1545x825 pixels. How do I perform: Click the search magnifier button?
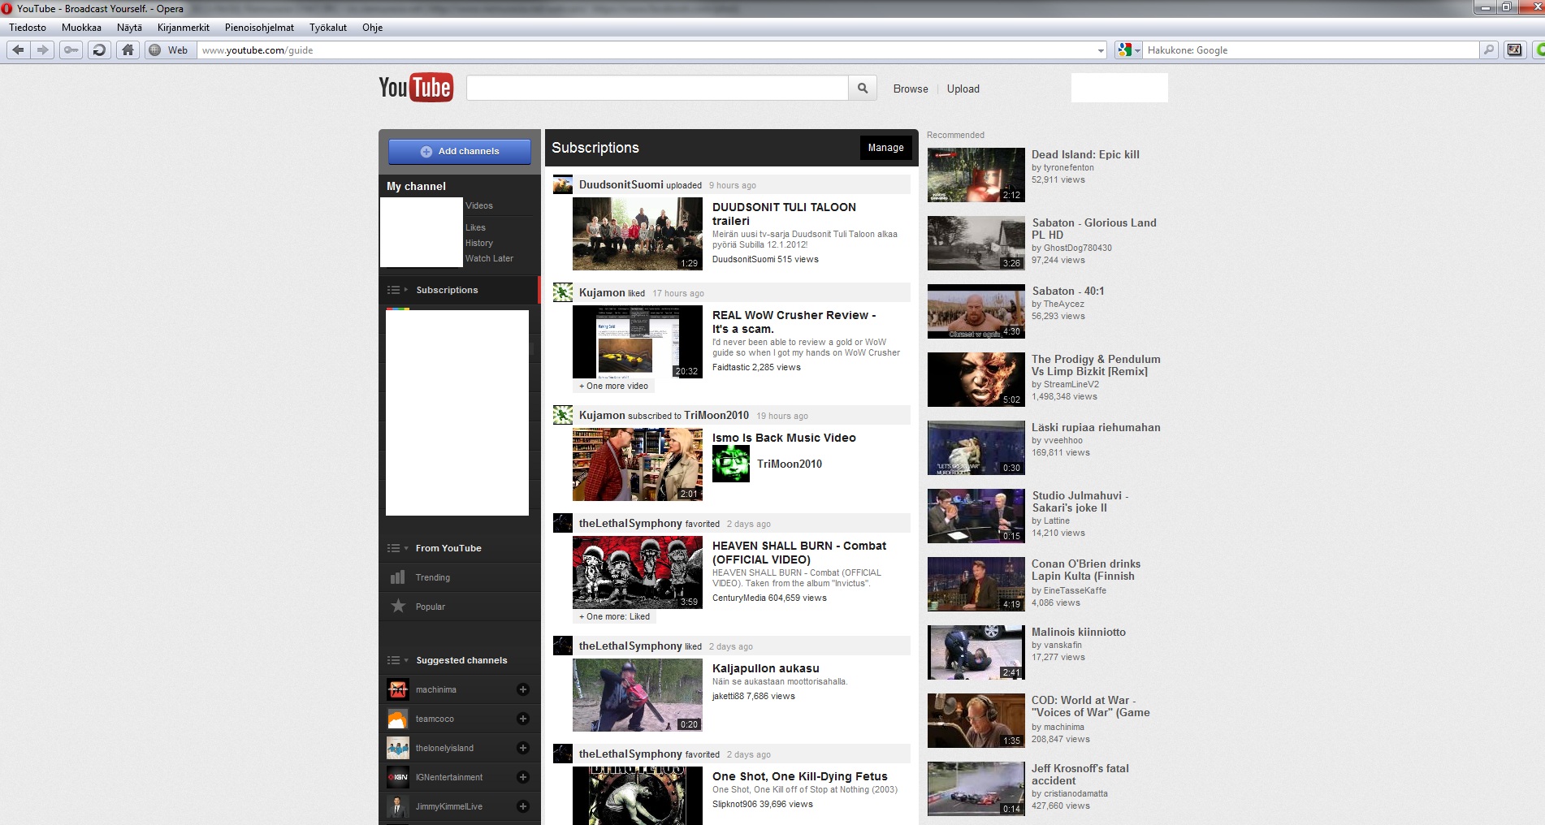(862, 89)
